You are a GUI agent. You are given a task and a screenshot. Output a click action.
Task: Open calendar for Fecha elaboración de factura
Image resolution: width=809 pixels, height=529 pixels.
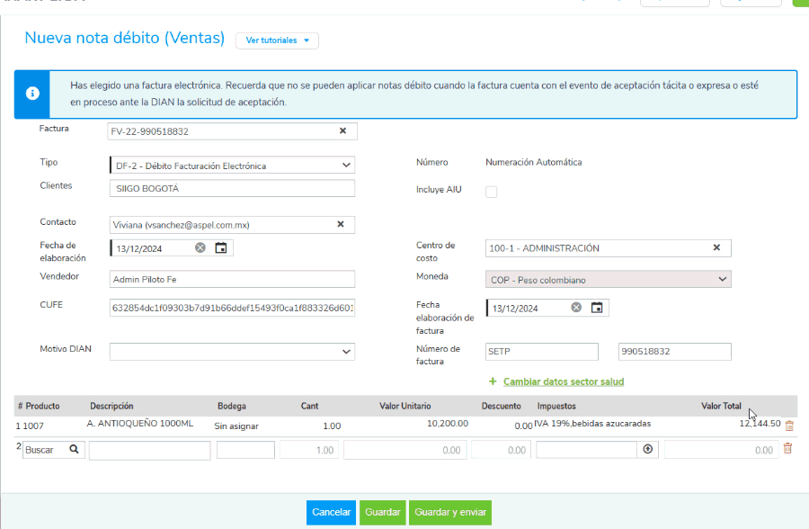(x=596, y=308)
